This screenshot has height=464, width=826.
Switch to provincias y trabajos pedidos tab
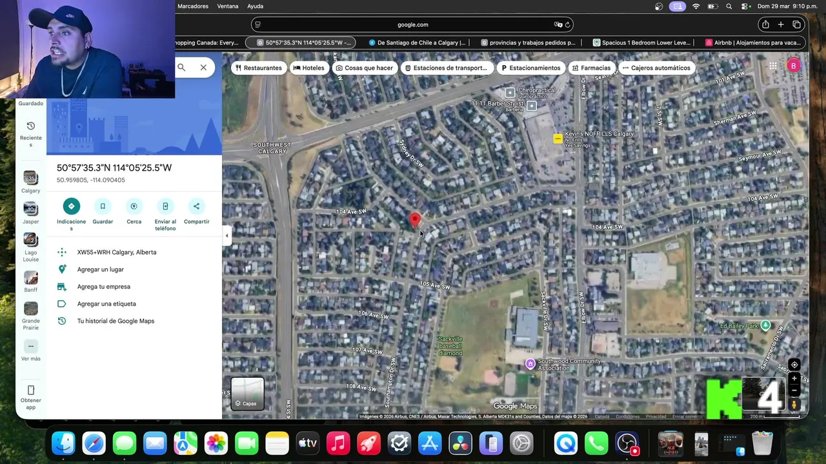[x=529, y=43]
